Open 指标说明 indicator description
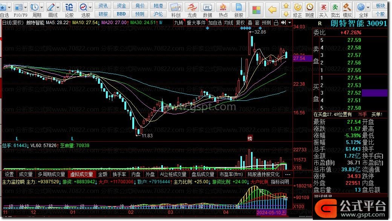This screenshot has height=221, width=392. (280, 182)
